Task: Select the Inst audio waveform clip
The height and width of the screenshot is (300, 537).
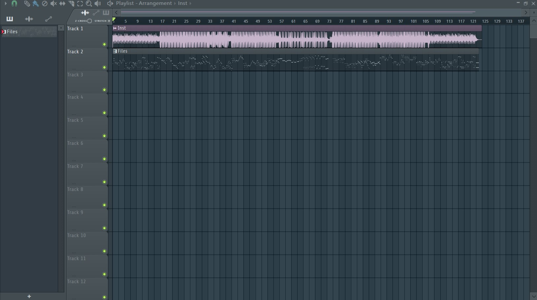Action: 297,40
